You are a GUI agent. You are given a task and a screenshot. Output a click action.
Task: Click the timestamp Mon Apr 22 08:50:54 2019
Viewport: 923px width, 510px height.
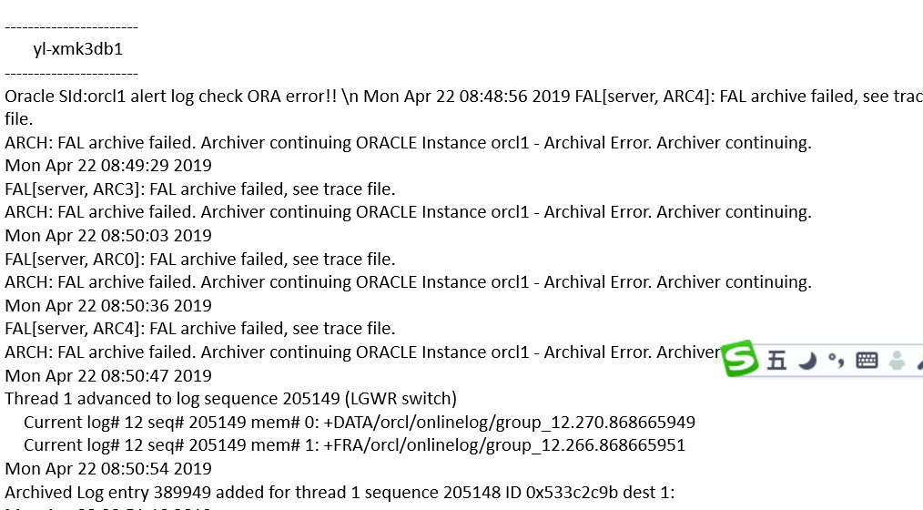point(108,469)
